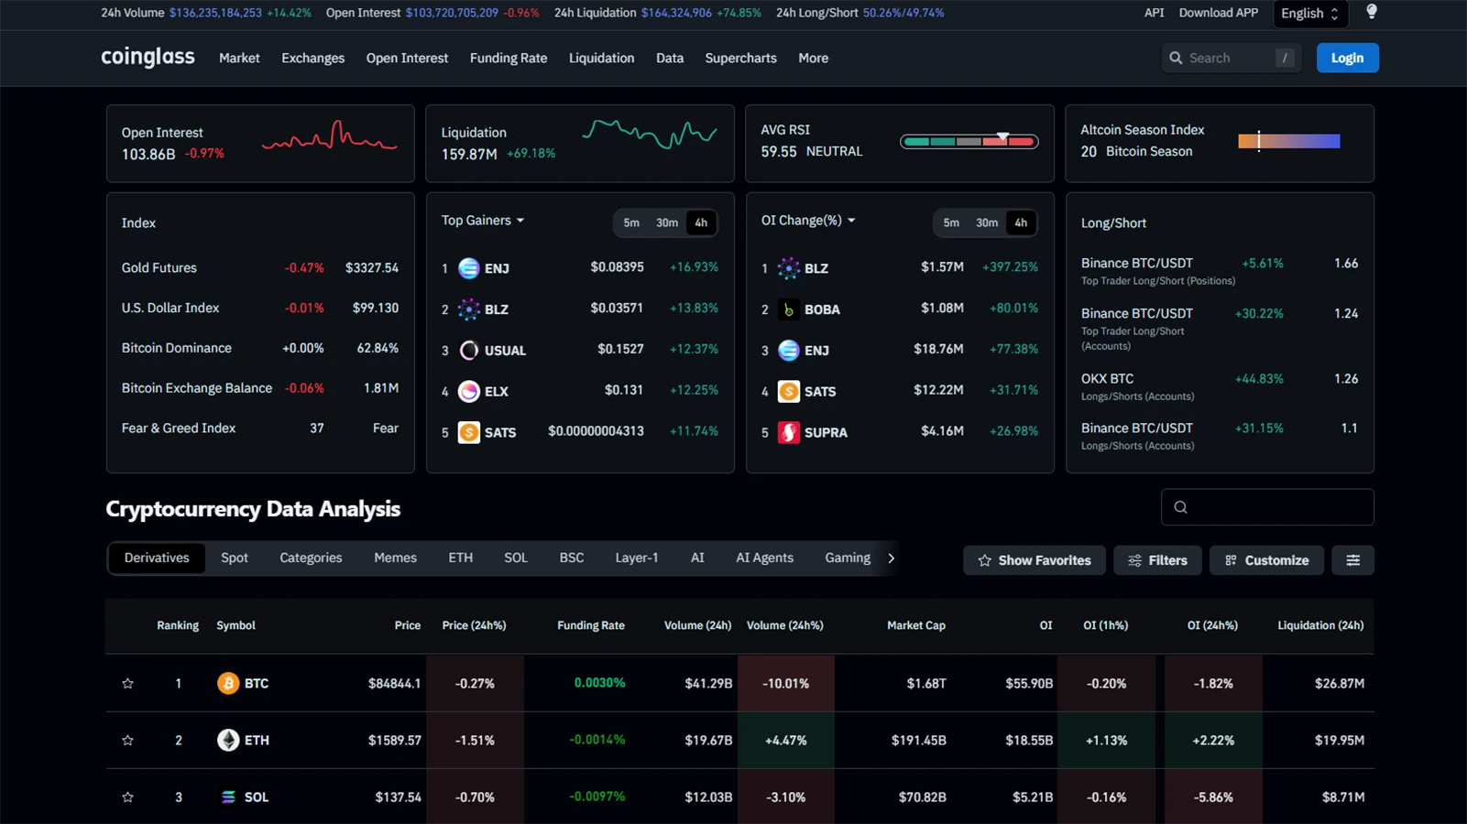Click the magnifier icon in table search box
Viewport: 1467px width, 824px height.
[1180, 507]
